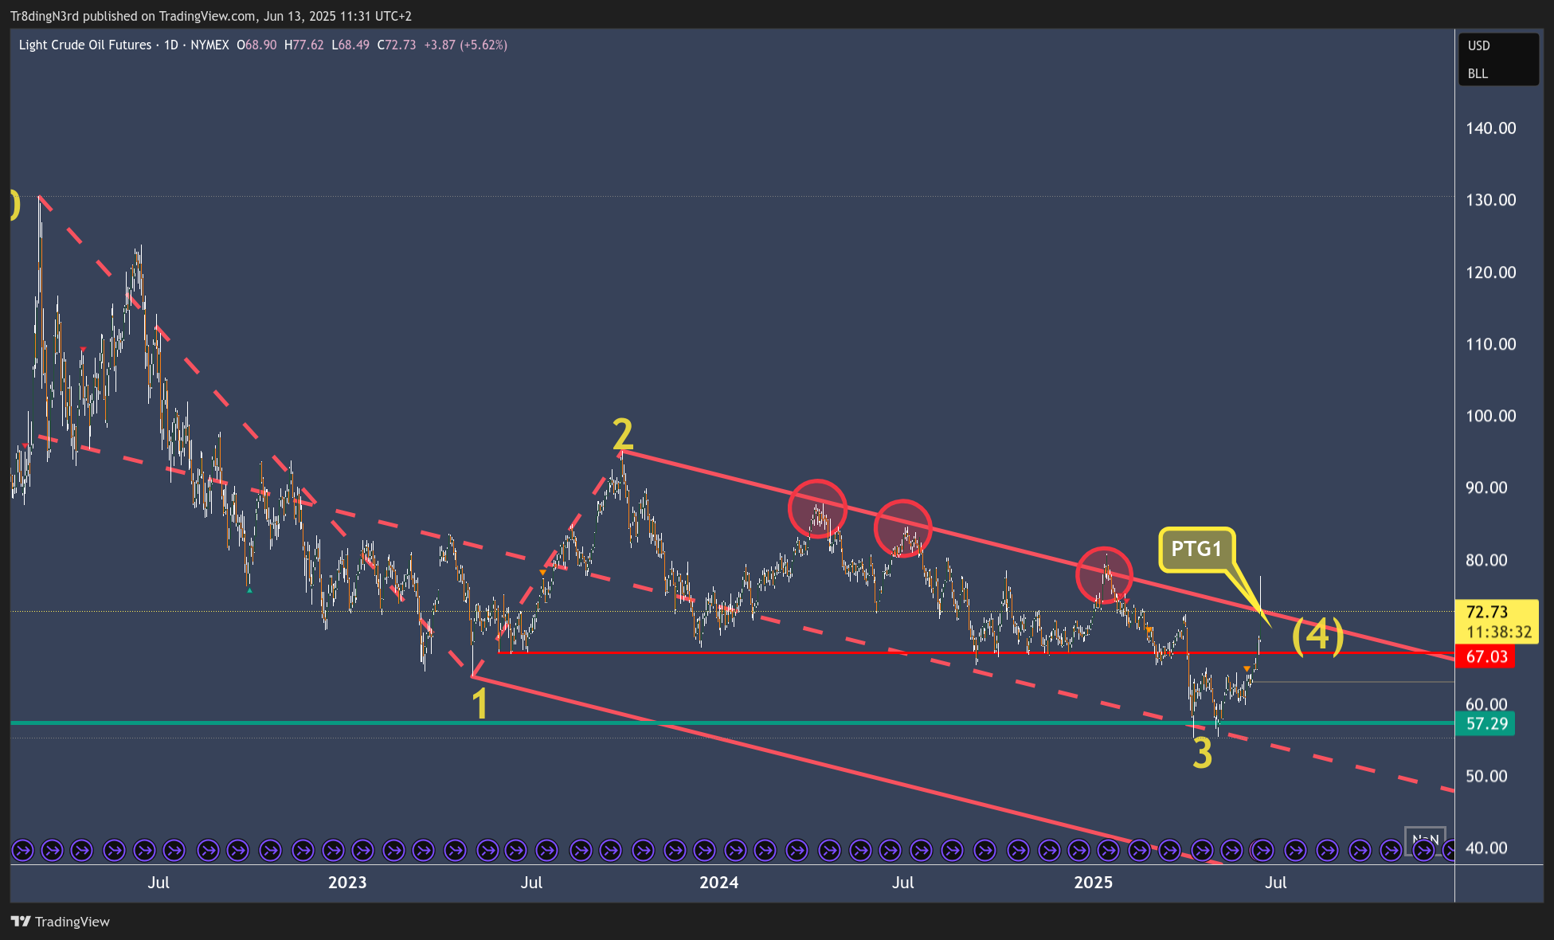Select the 1D interval label
The image size is (1554, 940).
coord(170,45)
